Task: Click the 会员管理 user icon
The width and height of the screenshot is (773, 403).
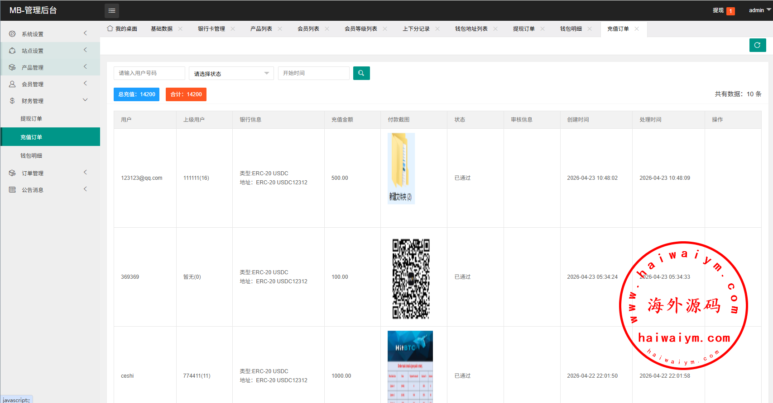Action: click(12, 84)
